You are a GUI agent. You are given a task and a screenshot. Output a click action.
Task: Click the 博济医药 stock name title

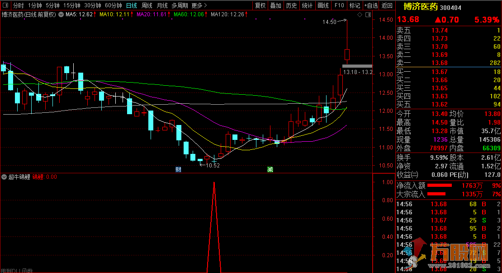[x=420, y=7]
